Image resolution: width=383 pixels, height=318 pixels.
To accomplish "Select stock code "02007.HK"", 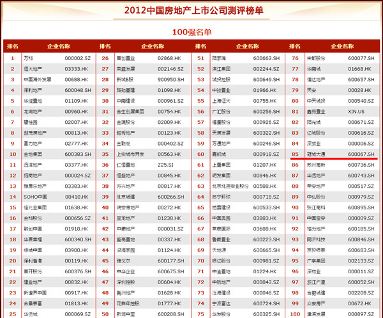I will (76, 122).
